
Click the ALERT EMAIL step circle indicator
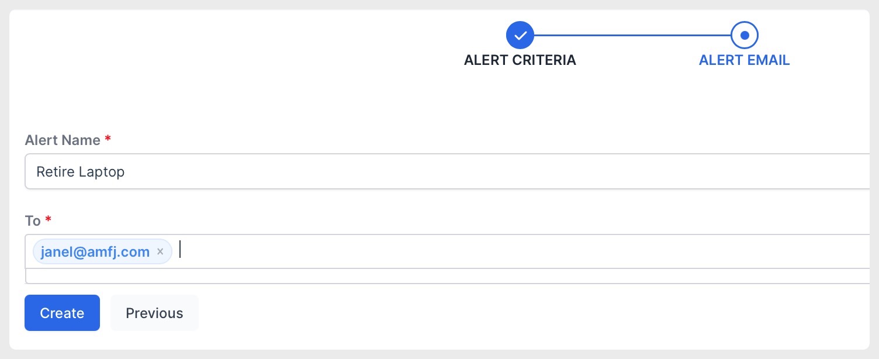(x=744, y=35)
